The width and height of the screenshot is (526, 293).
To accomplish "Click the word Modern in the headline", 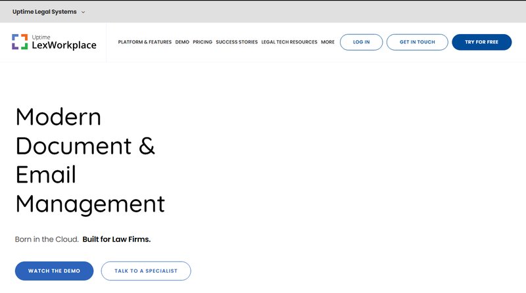I will pos(59,117).
